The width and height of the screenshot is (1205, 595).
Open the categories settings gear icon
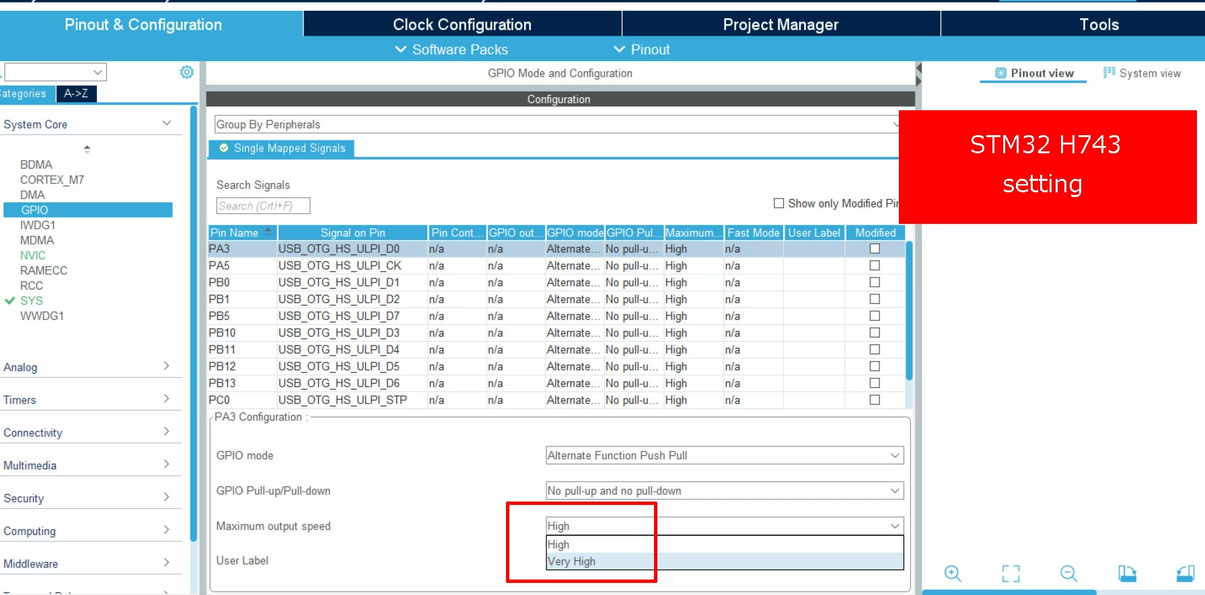(186, 72)
